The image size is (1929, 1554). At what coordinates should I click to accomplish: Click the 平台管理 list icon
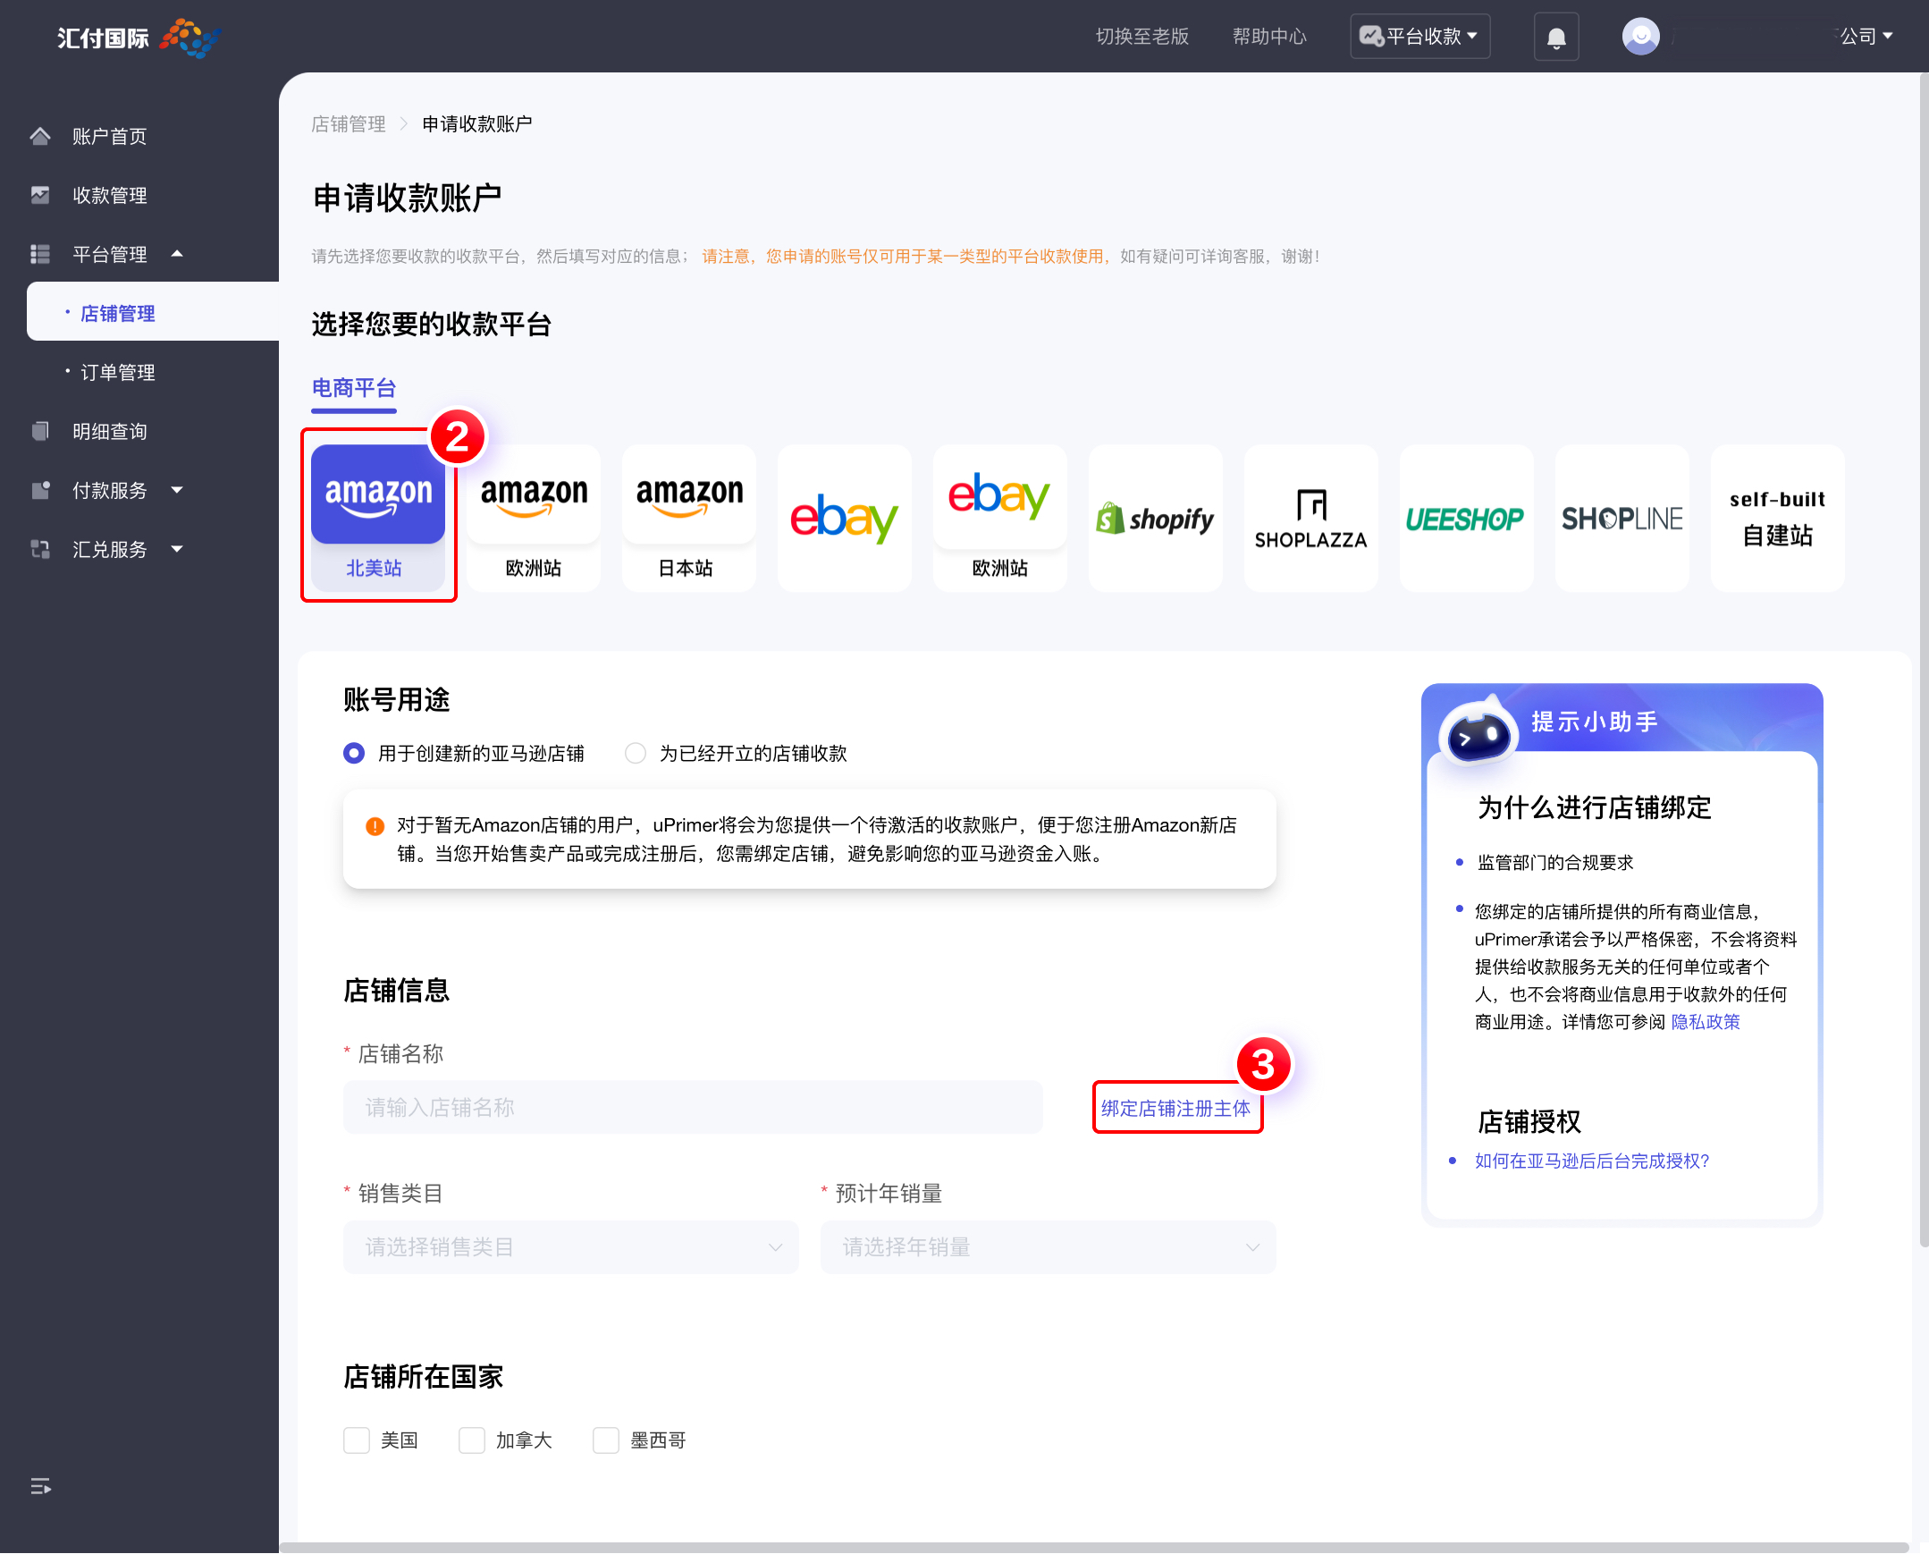pyautogui.click(x=40, y=254)
